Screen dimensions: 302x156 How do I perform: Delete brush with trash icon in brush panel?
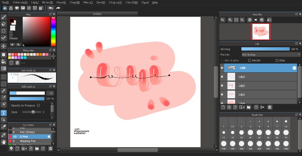[50, 149]
